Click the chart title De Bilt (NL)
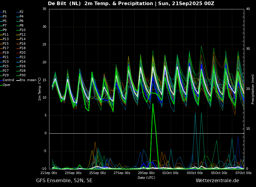This screenshot has height=187, width=256. [64, 3]
